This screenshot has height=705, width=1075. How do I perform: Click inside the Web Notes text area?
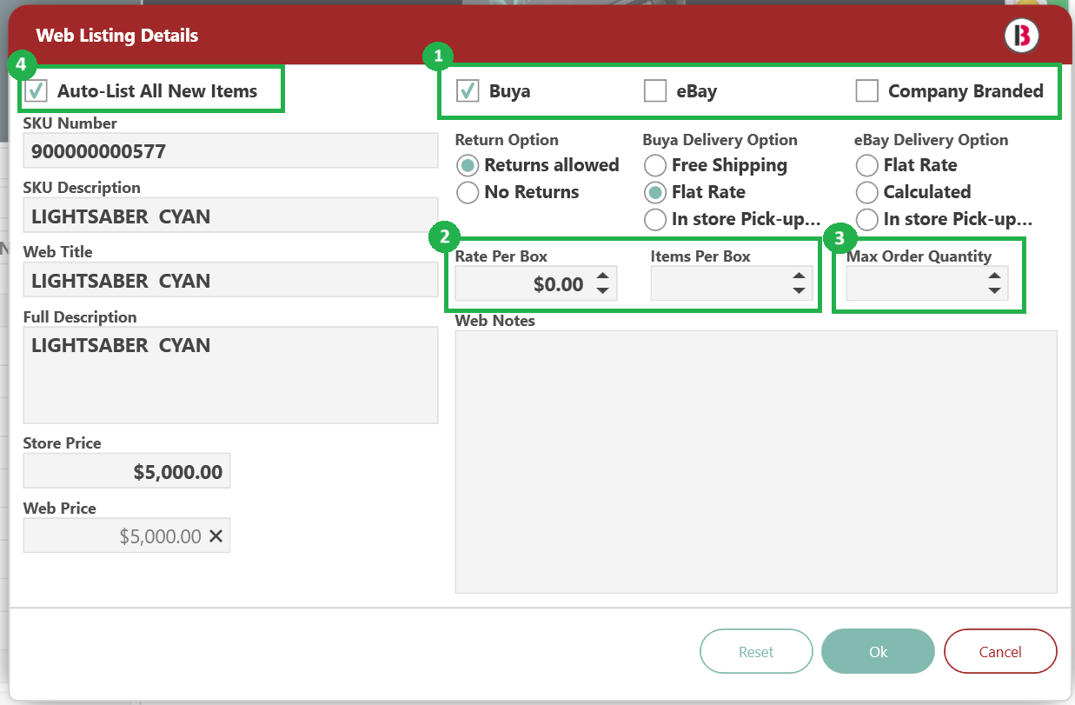[x=756, y=462]
